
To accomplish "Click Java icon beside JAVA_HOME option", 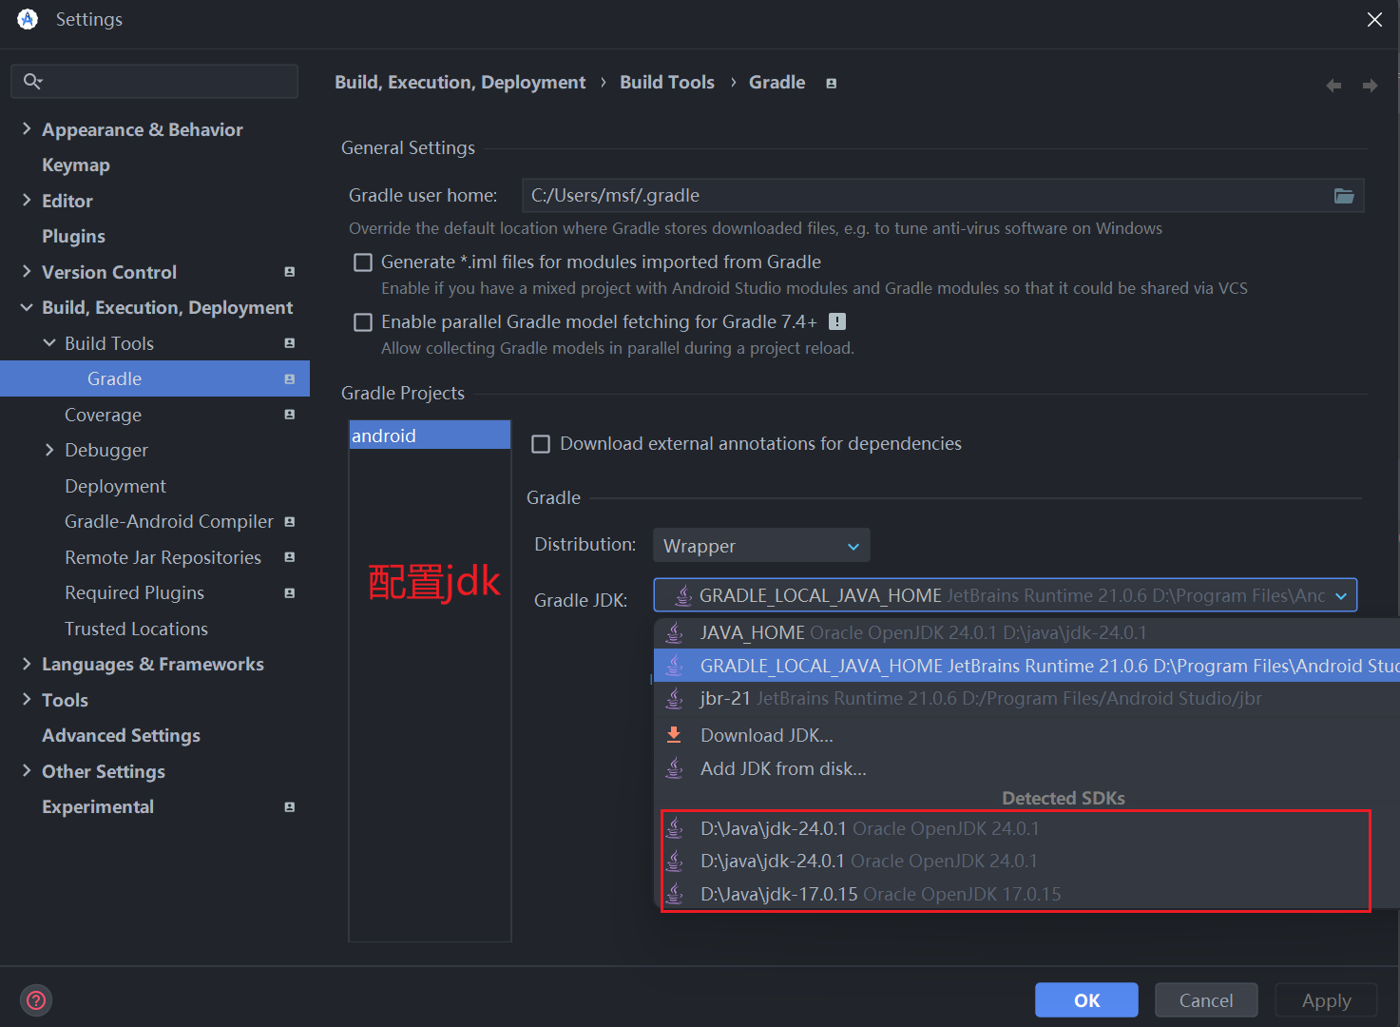I will 674,632.
